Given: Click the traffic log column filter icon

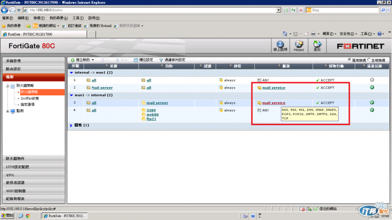Looking at the screenshot, I should 364,66.
